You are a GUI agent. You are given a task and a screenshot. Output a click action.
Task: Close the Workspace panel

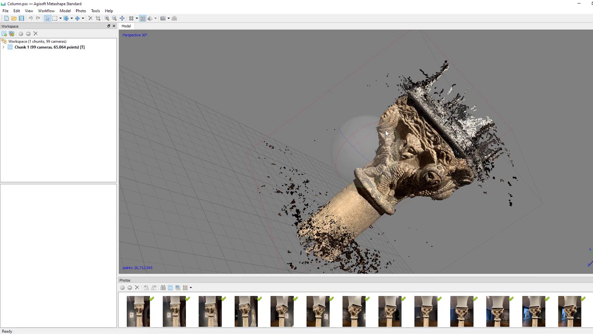[114, 26]
